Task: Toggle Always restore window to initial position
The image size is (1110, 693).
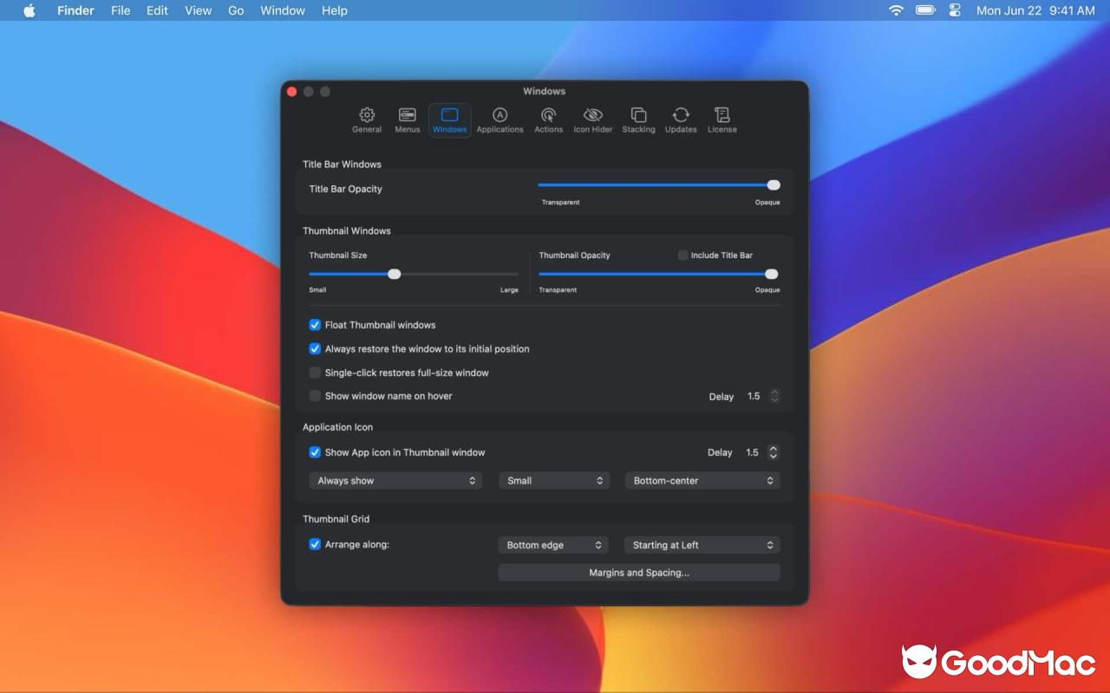Action: (315, 349)
